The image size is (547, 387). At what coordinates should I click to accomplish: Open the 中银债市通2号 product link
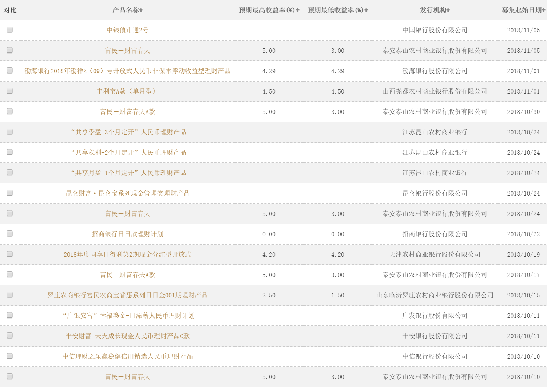tap(127, 30)
